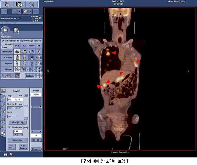Expand the Reset button arrow

pyautogui.click(x=41, y=149)
